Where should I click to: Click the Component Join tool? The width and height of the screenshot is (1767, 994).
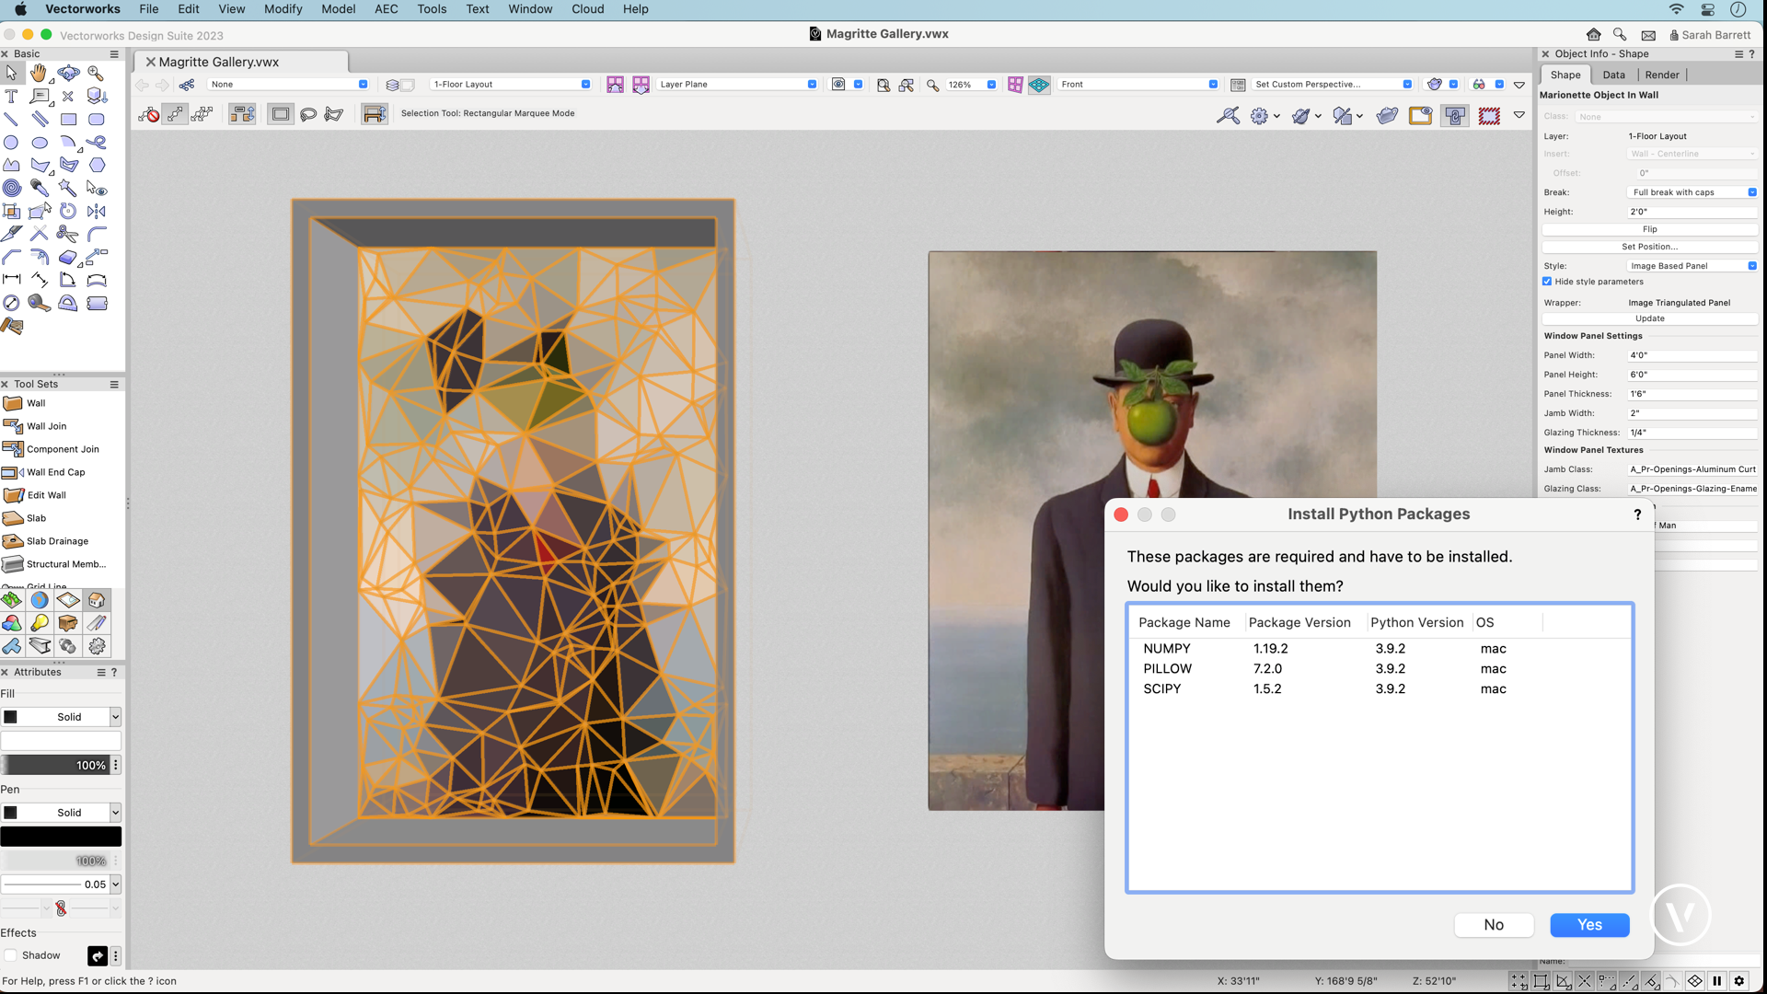point(61,449)
